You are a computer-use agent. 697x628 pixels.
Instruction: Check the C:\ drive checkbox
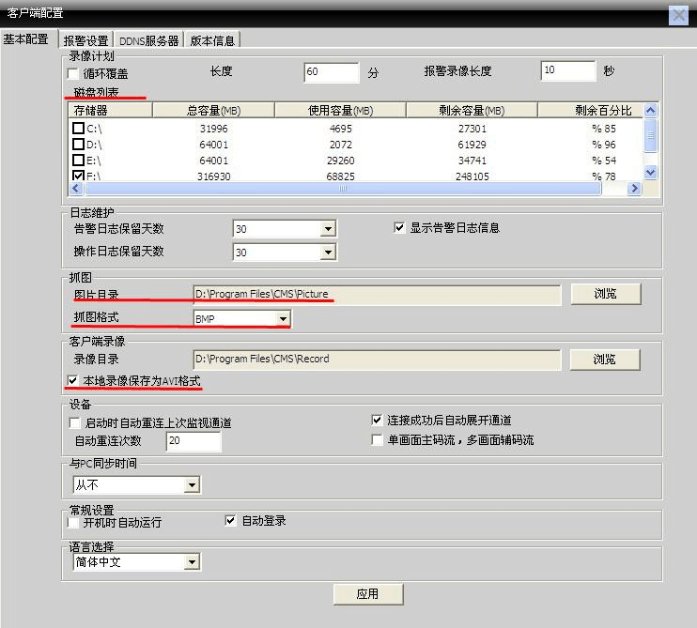tap(79, 129)
